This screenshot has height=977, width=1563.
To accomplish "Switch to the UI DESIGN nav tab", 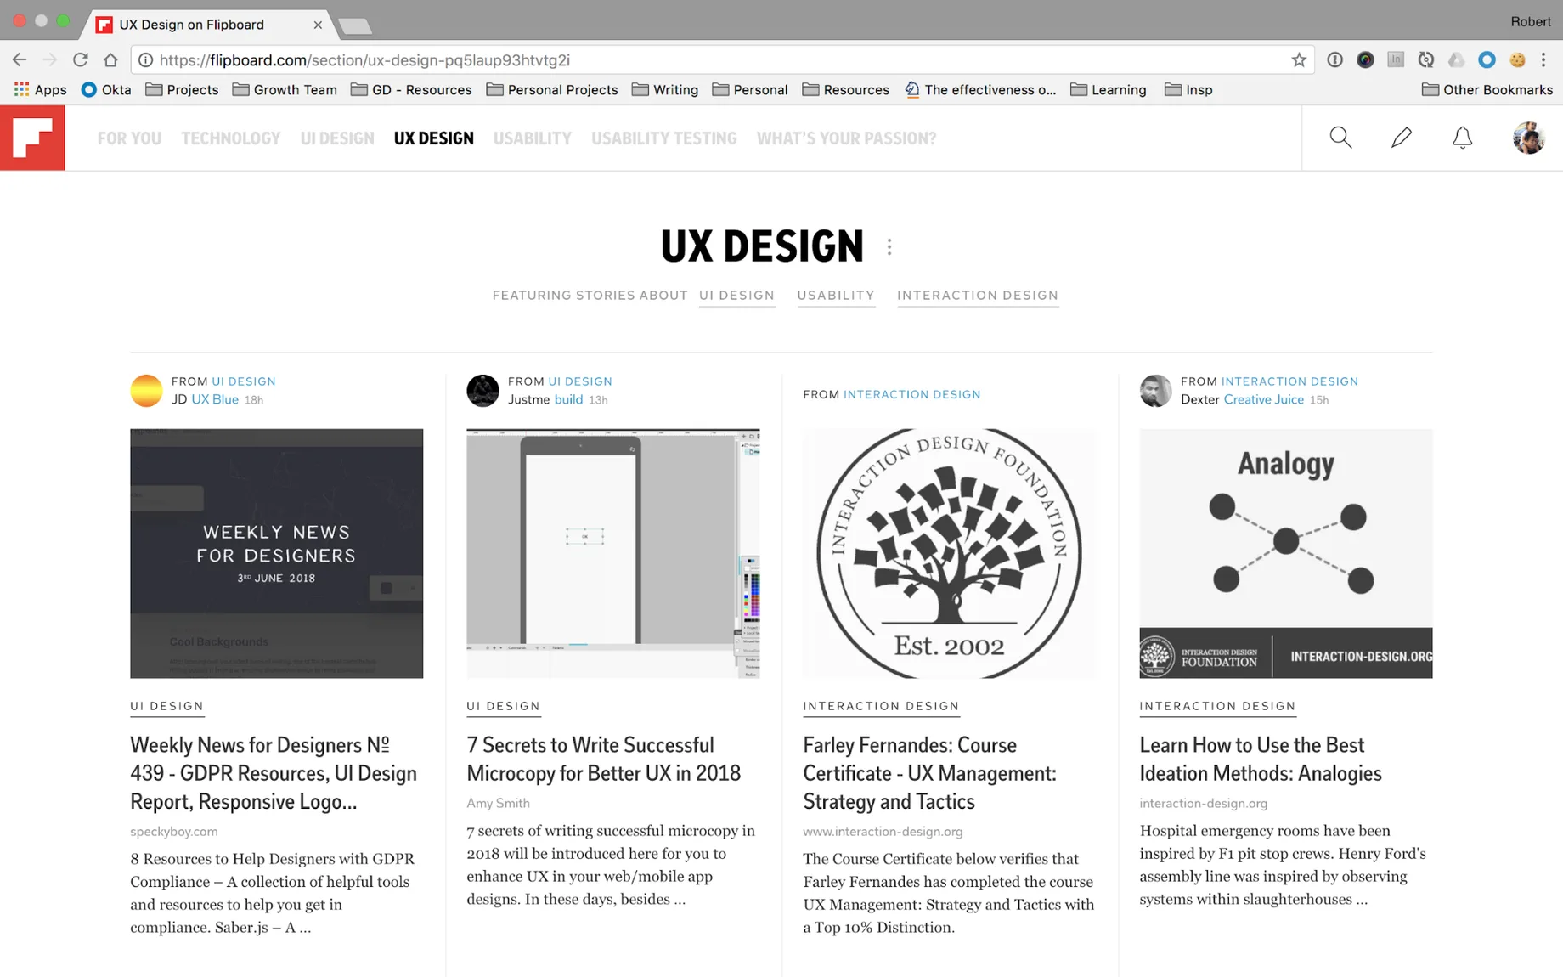I will tap(337, 138).
